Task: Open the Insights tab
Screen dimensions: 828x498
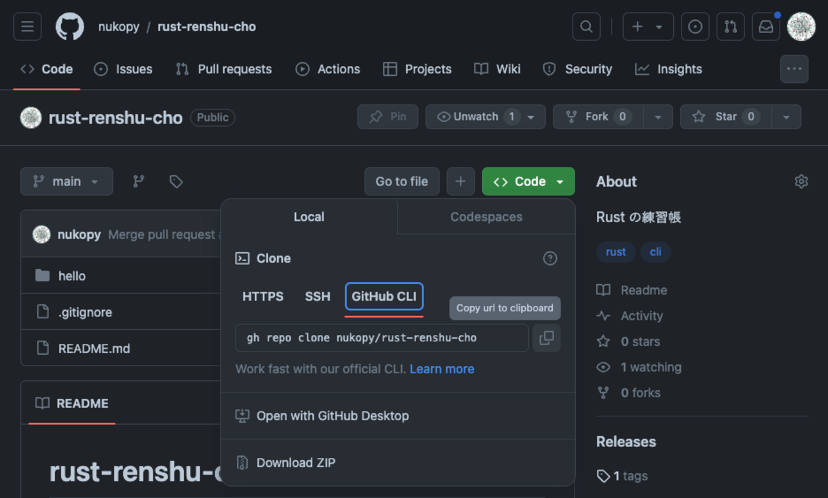Action: tap(669, 69)
